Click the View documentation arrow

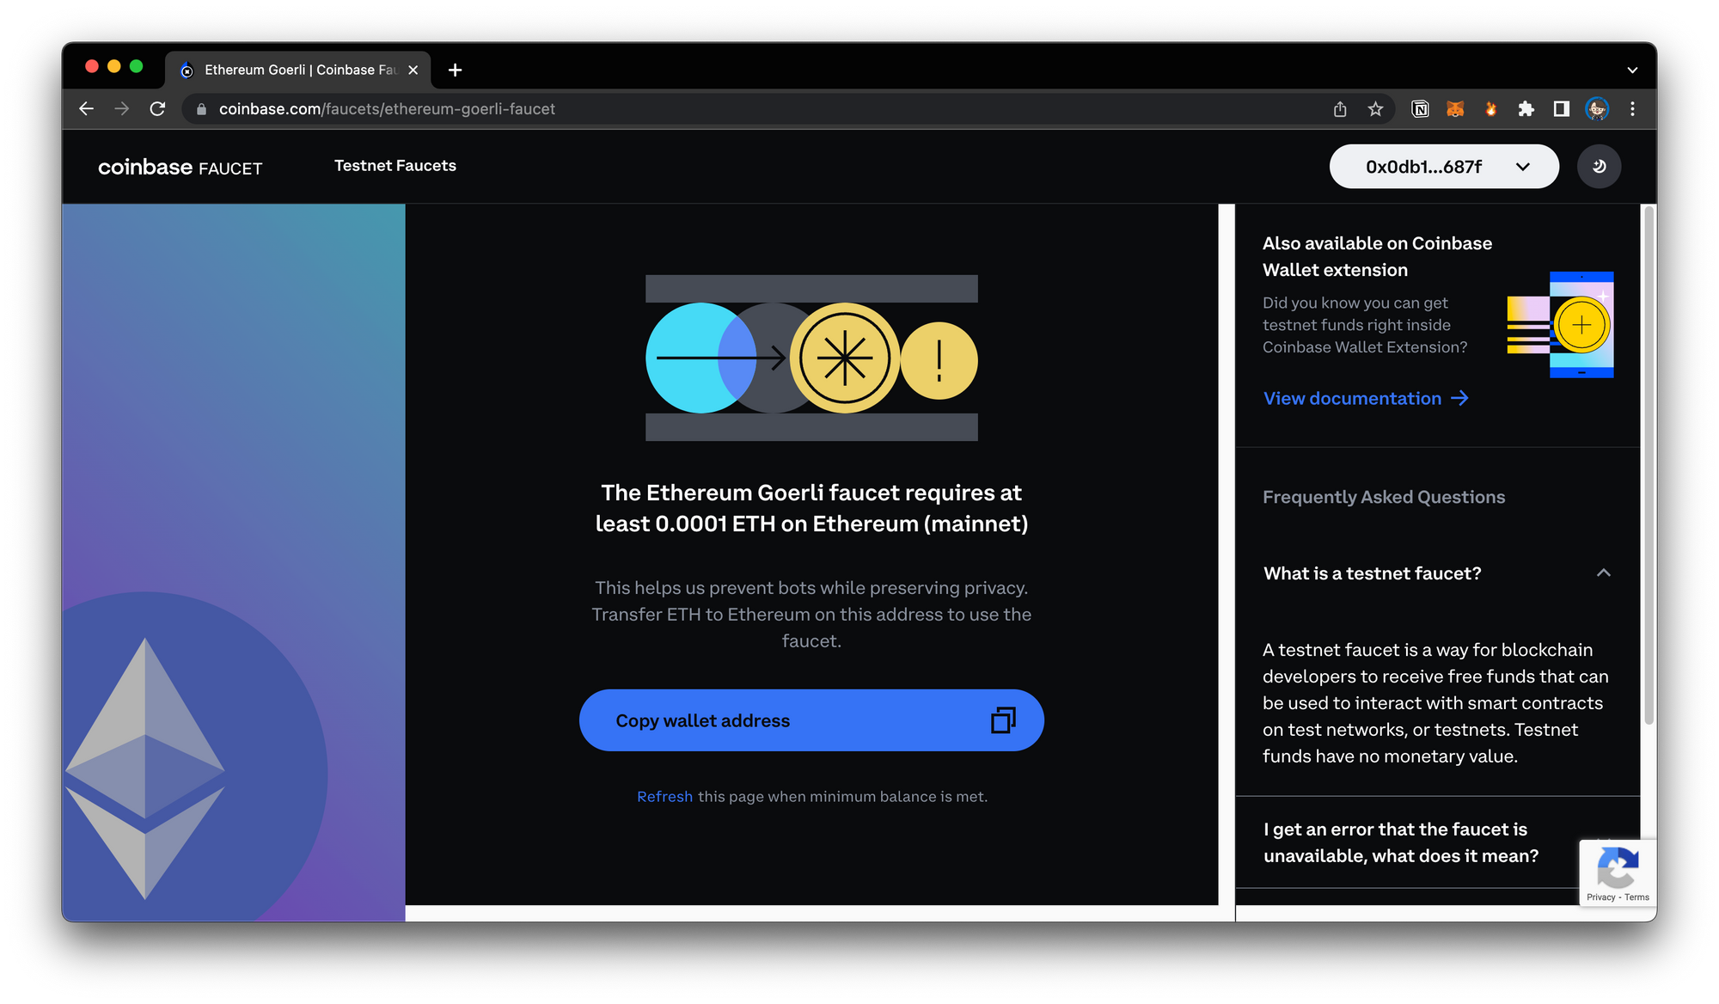(x=1459, y=399)
